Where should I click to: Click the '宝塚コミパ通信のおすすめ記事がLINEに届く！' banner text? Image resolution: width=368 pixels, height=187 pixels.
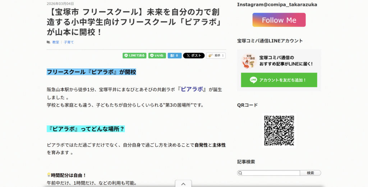click(286, 61)
